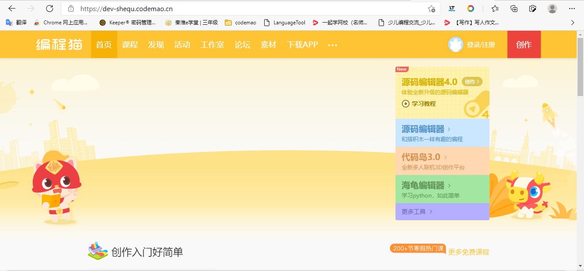584x271 pixels.
Task: Open the 源码编辑器 blue card
Action: pyautogui.click(x=442, y=133)
